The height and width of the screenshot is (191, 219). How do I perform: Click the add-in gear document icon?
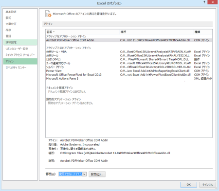tap(48, 14)
